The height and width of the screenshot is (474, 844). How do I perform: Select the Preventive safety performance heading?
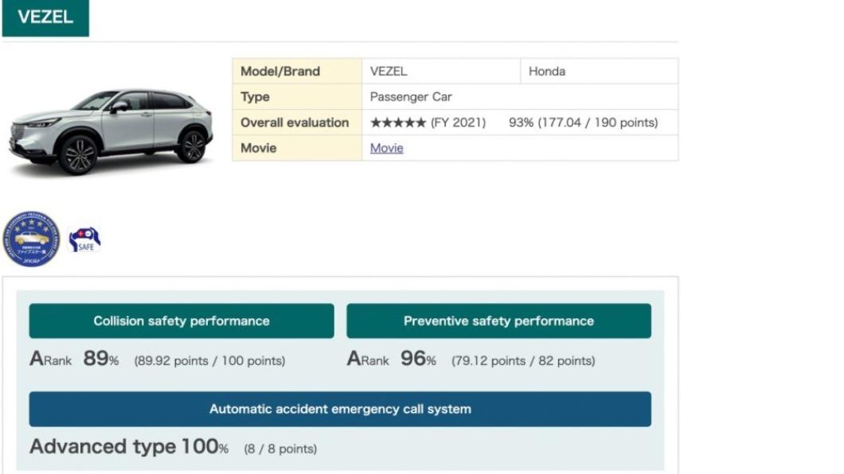pos(498,321)
